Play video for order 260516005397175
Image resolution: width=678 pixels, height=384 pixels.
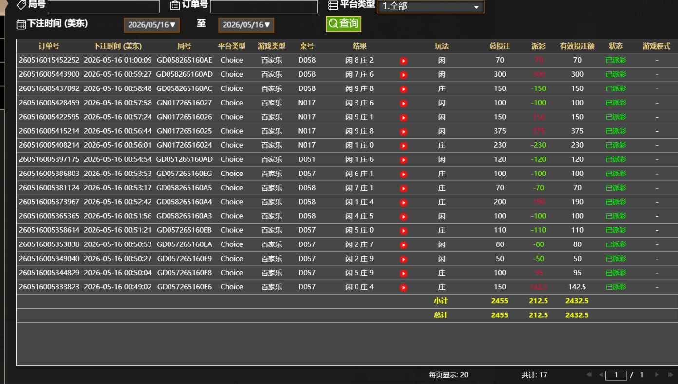403,159
